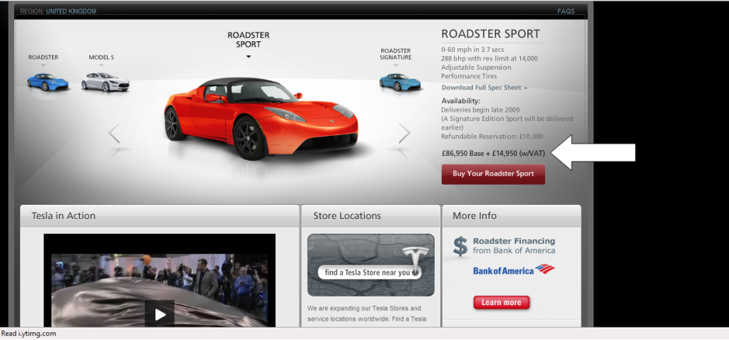This screenshot has width=729, height=340.
Task: Click the status bar text Read i.ytimg.com
Action: click(29, 334)
